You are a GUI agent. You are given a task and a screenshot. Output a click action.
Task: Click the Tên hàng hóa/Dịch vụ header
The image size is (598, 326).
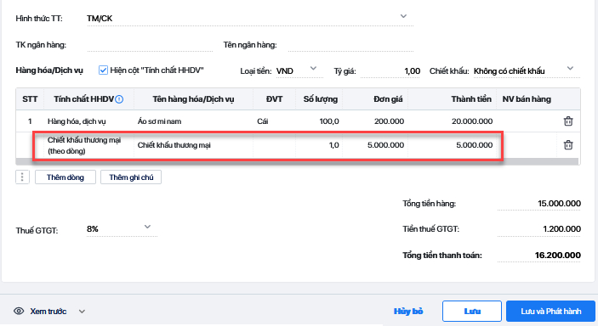tap(193, 99)
